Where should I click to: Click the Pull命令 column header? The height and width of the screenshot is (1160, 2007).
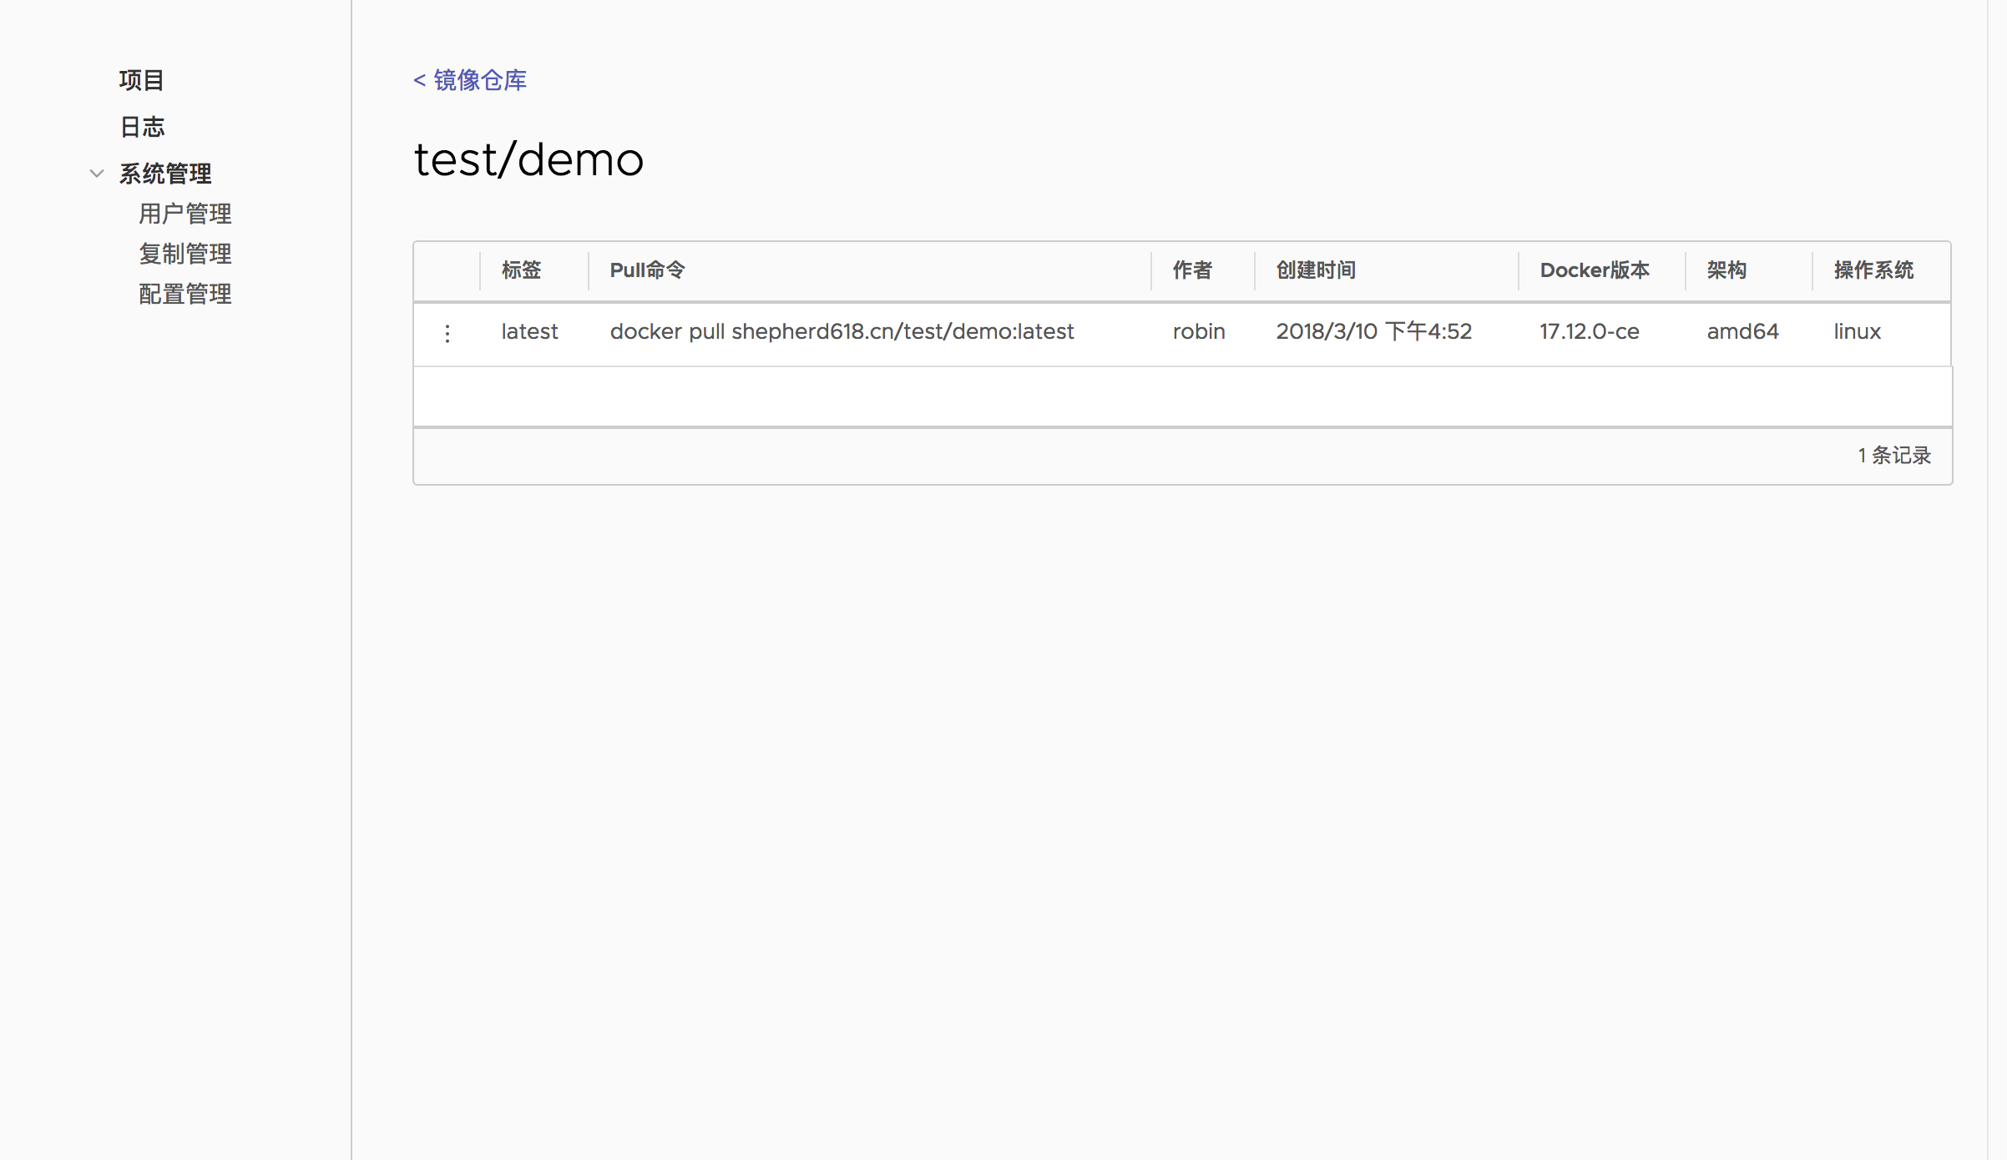648,270
